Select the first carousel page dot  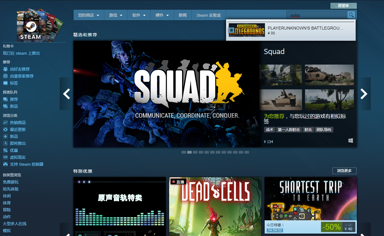[184, 152]
